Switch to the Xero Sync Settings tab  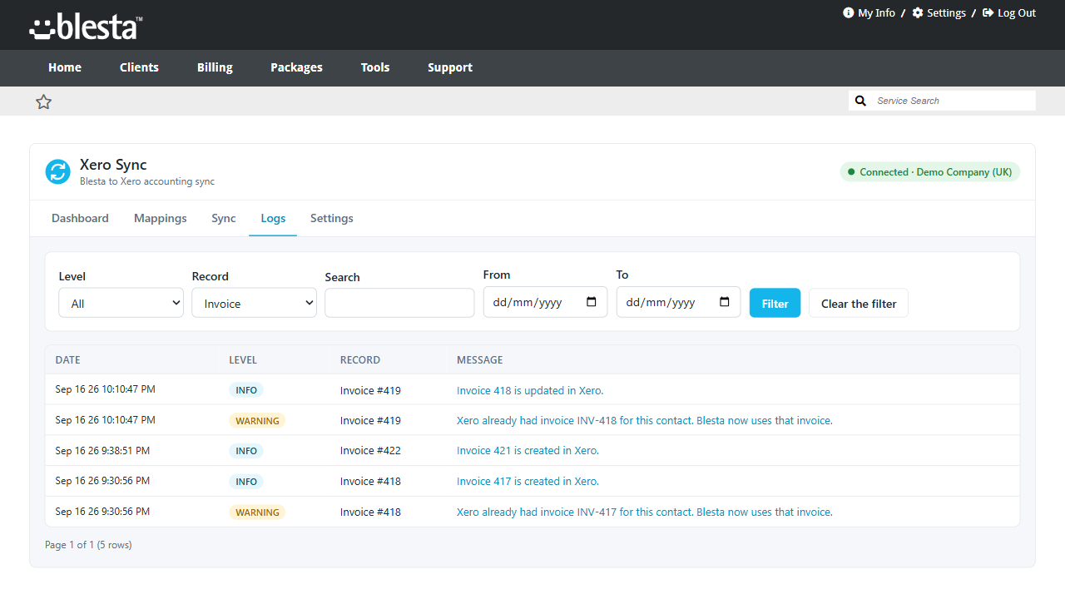(x=332, y=218)
